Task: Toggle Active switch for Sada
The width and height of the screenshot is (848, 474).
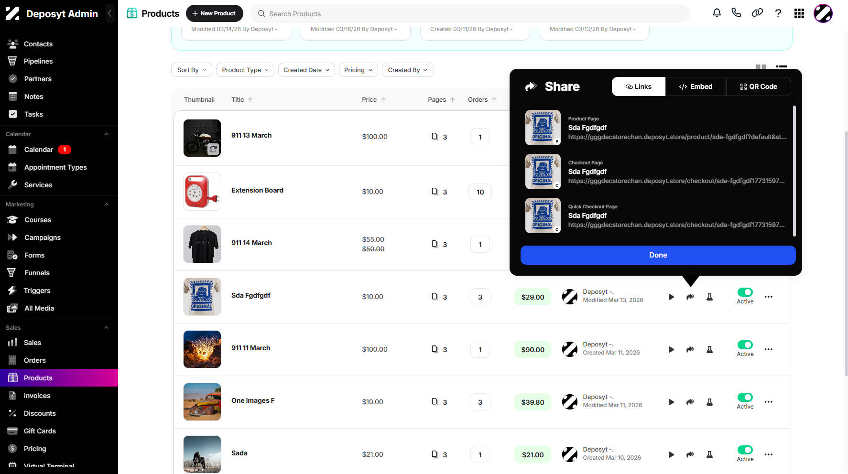Action: click(x=745, y=450)
